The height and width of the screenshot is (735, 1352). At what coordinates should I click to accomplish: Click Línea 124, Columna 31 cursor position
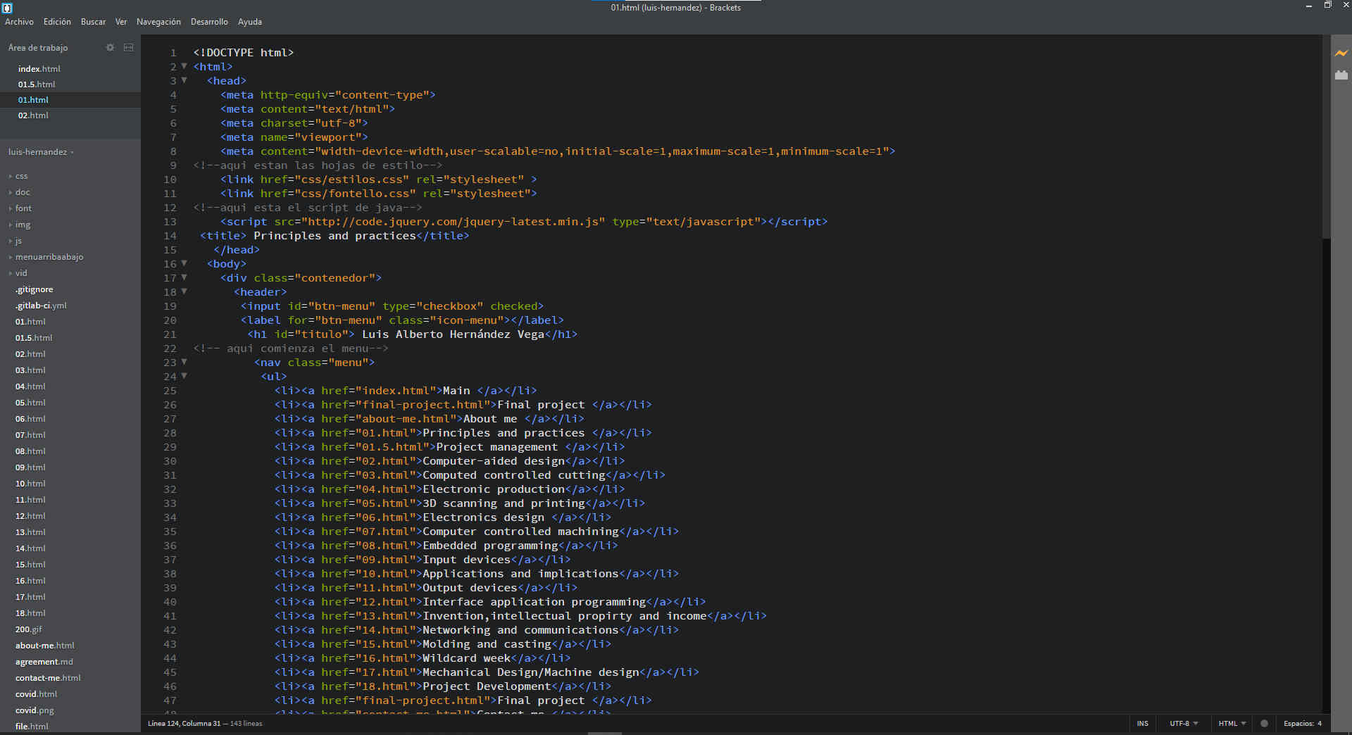click(184, 723)
